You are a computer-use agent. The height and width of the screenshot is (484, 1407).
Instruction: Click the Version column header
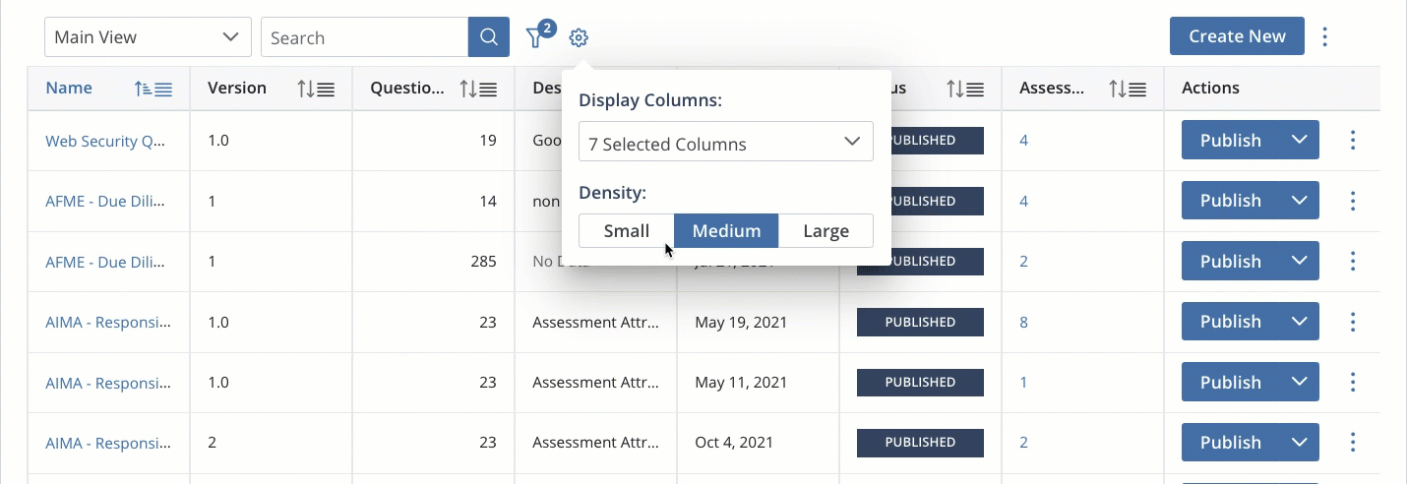[237, 88]
